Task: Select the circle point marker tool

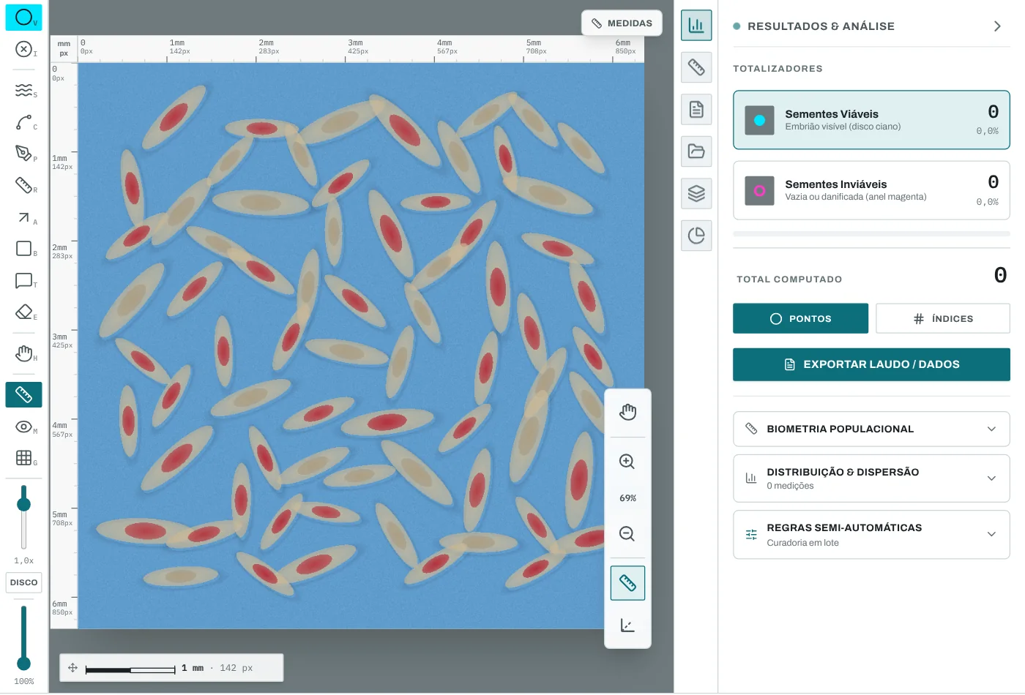Action: point(24,17)
